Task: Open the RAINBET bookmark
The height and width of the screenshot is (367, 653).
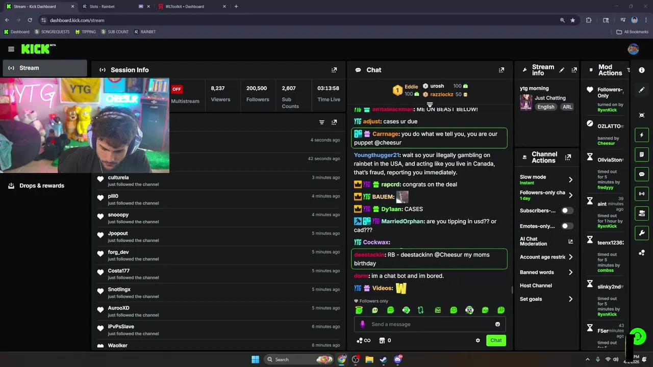Action: click(145, 32)
